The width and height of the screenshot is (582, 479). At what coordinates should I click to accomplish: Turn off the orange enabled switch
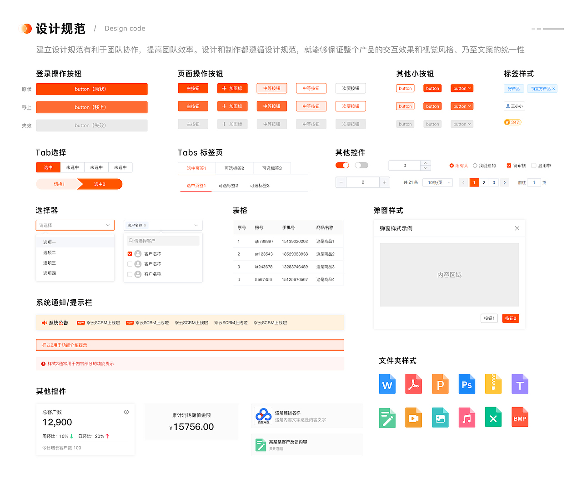pos(342,165)
